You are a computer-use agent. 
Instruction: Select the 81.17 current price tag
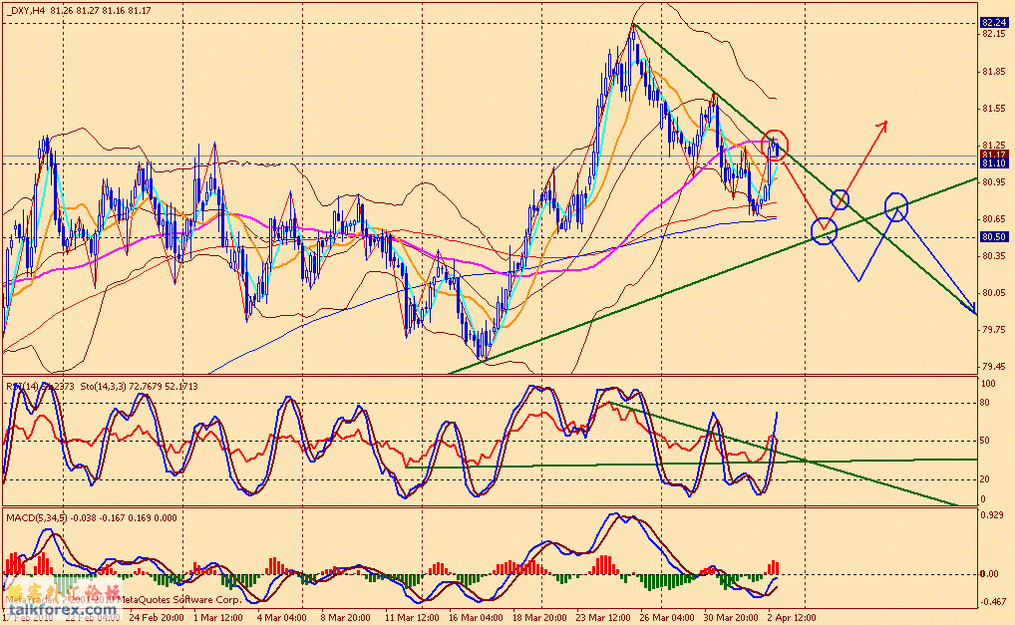pos(994,156)
